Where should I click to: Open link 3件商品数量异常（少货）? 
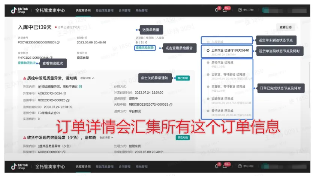coord(54,146)
